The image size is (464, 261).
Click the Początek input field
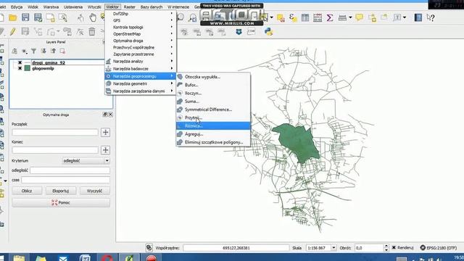[55, 132]
